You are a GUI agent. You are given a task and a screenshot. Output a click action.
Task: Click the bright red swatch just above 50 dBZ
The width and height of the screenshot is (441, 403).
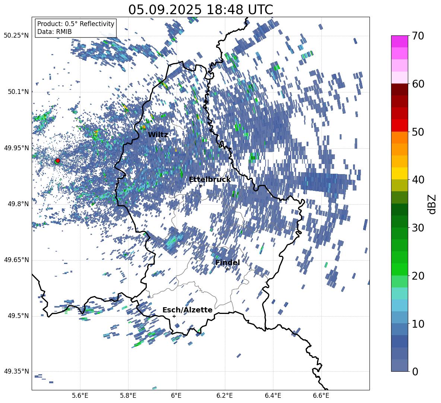(x=399, y=126)
